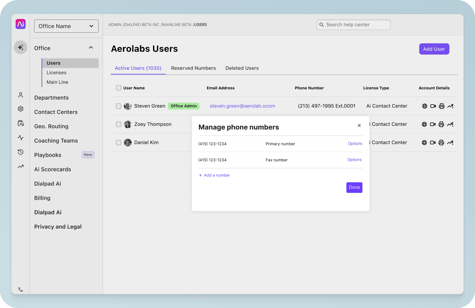This screenshot has height=308, width=475.
Task: Open the person icon in left rail
Action: point(20,95)
